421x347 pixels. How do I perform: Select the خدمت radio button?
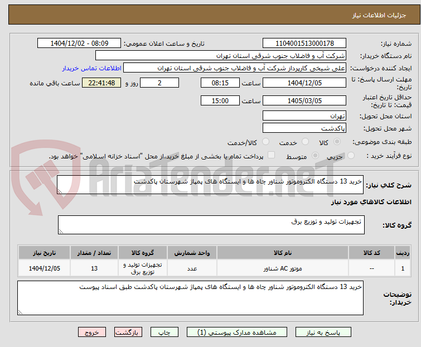pos(305,142)
